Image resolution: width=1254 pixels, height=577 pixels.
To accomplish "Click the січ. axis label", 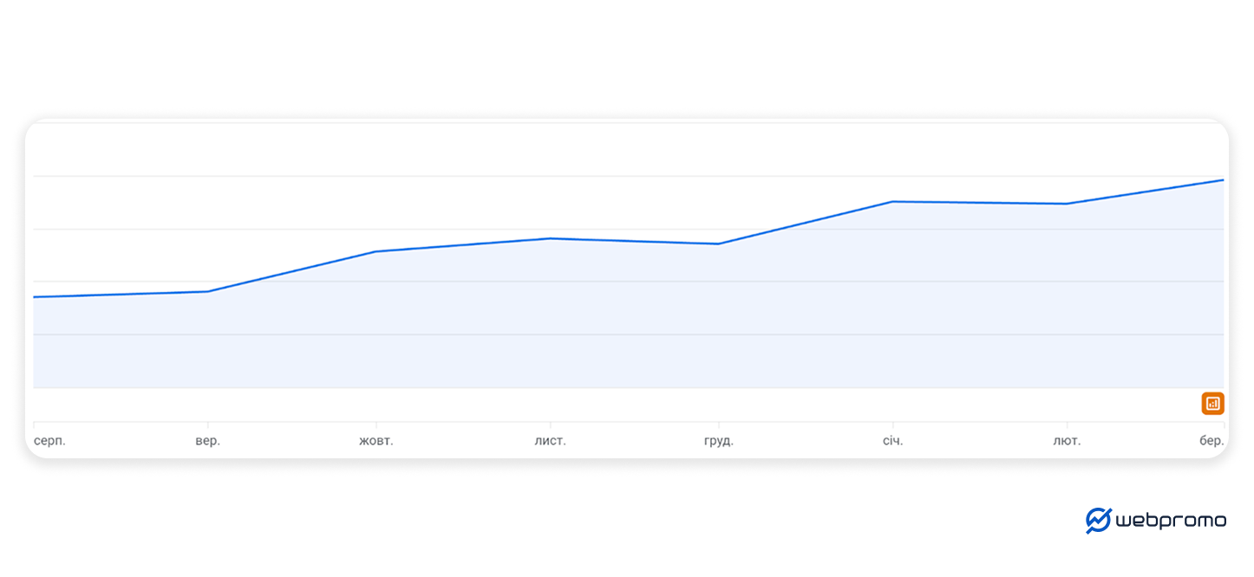I will point(892,441).
